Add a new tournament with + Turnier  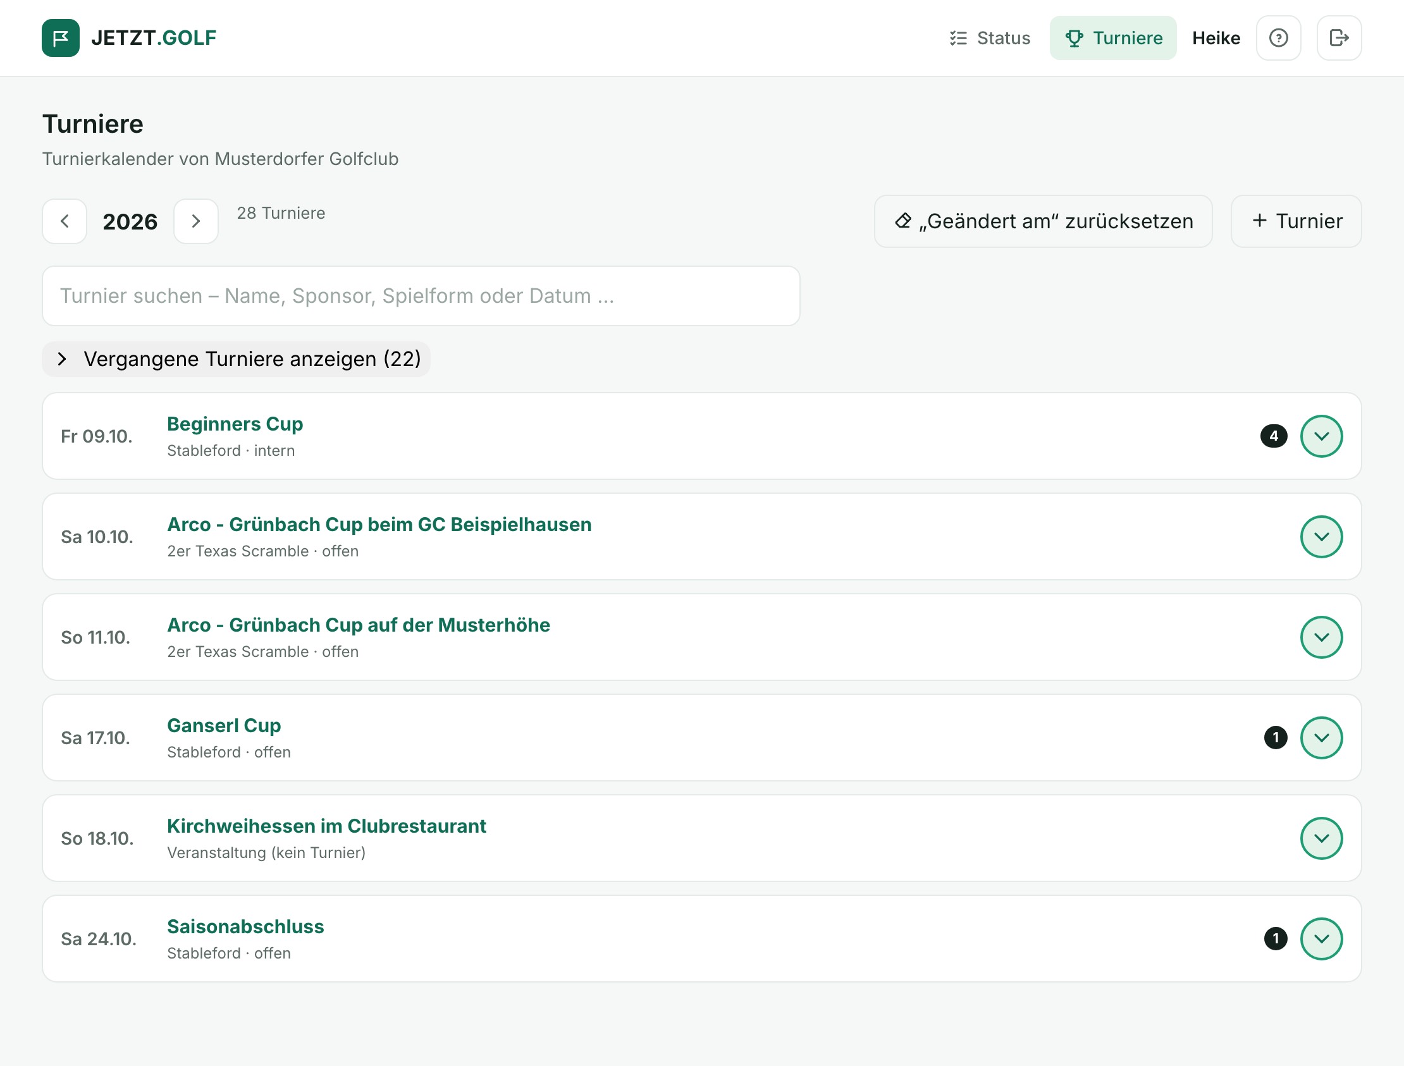click(x=1296, y=221)
